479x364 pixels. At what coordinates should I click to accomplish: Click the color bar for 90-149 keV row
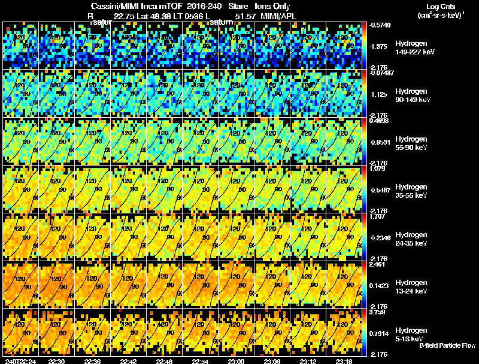(364, 94)
